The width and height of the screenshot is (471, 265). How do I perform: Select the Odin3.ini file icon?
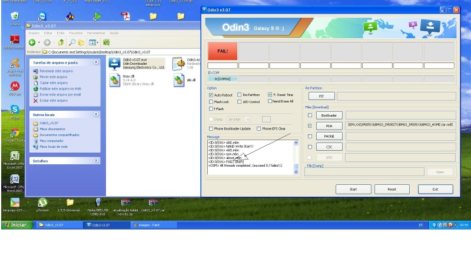coord(179,64)
